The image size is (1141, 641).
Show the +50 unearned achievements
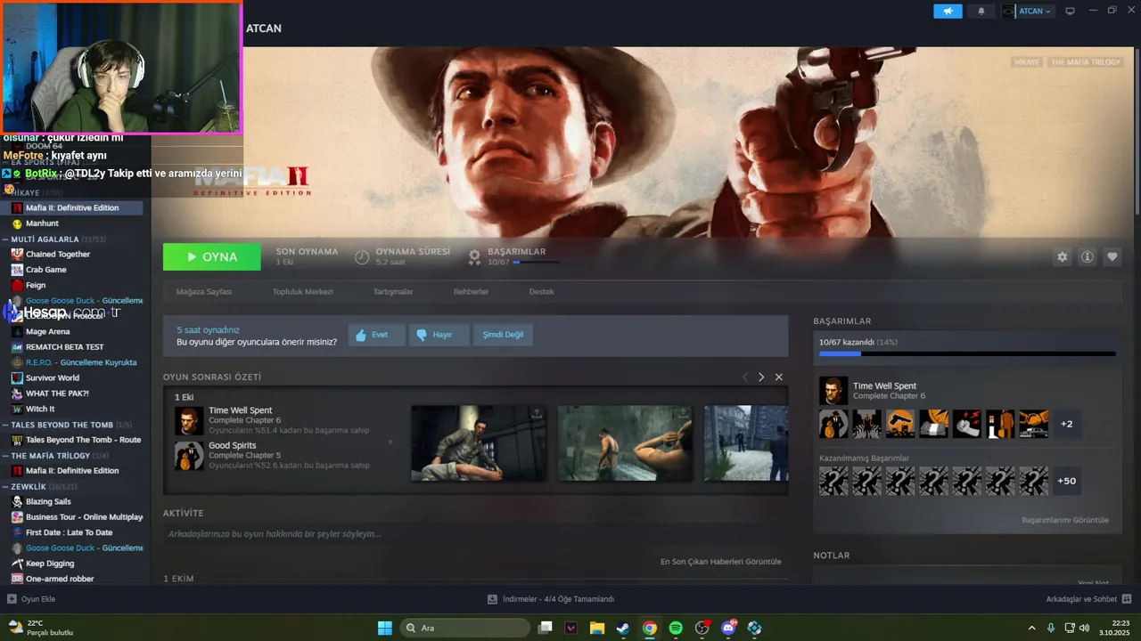pyautogui.click(x=1067, y=481)
